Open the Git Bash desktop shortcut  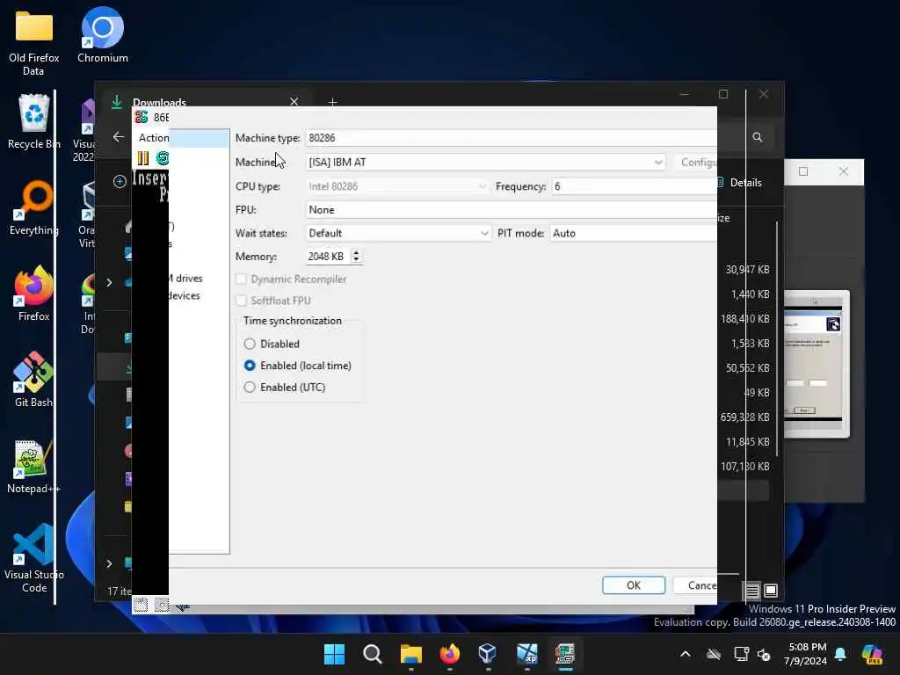point(34,380)
